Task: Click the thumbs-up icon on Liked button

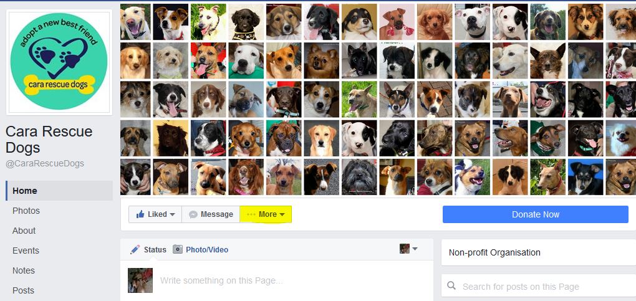Action: pyautogui.click(x=140, y=214)
